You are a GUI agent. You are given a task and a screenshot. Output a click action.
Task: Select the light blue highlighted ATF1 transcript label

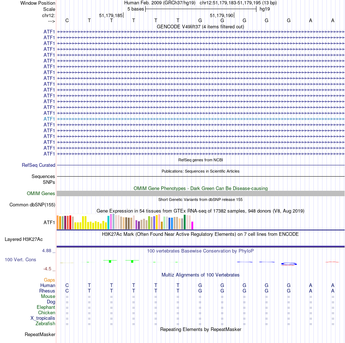click(x=49, y=119)
